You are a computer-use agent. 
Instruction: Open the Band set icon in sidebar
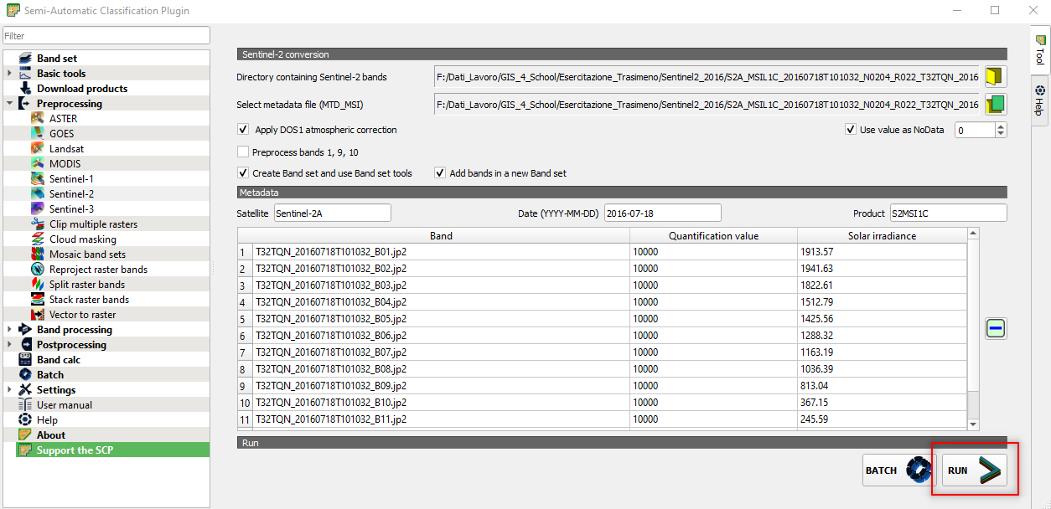25,59
